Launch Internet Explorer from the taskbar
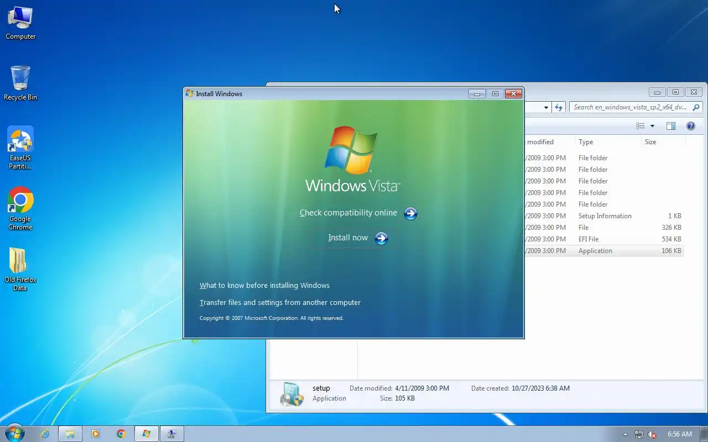The width and height of the screenshot is (708, 442). (x=45, y=434)
